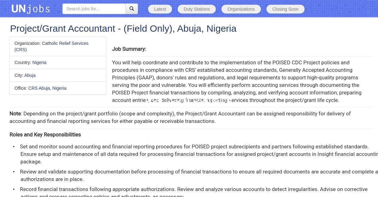
Task: Open the Latest jobs tab
Action: pos(160,9)
